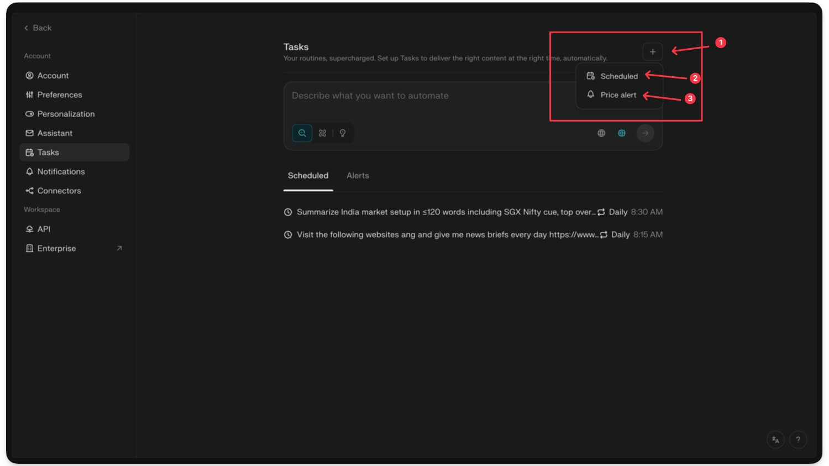The height and width of the screenshot is (466, 829).
Task: Open the teal model selector chip icon
Action: pos(622,133)
